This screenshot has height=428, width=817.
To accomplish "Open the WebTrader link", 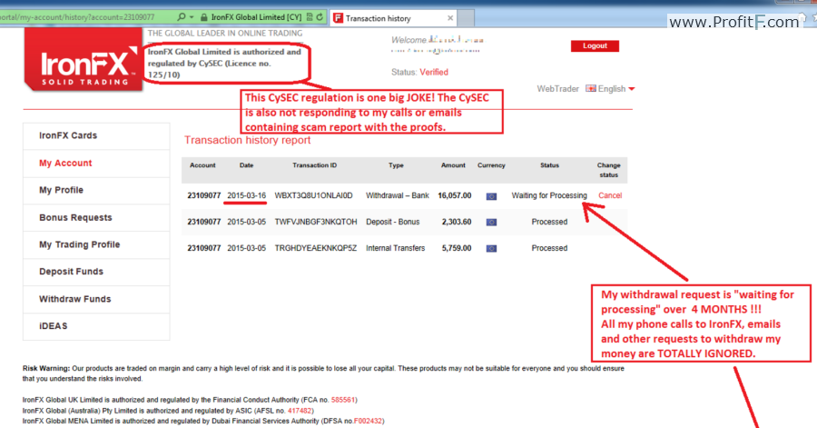I will click(557, 89).
